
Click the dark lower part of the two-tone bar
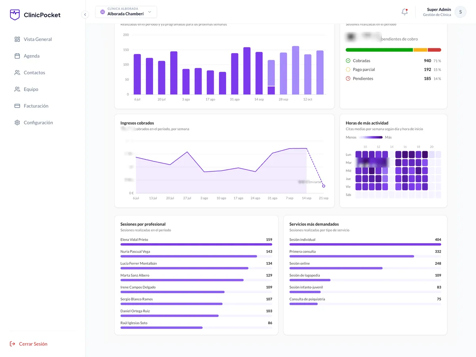pyautogui.click(x=271, y=90)
